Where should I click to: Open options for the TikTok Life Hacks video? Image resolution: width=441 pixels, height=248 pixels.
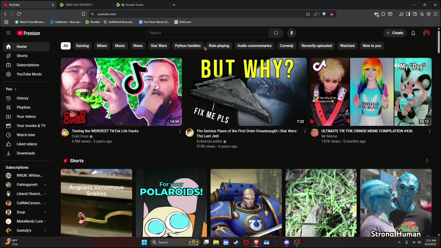[x=180, y=131]
